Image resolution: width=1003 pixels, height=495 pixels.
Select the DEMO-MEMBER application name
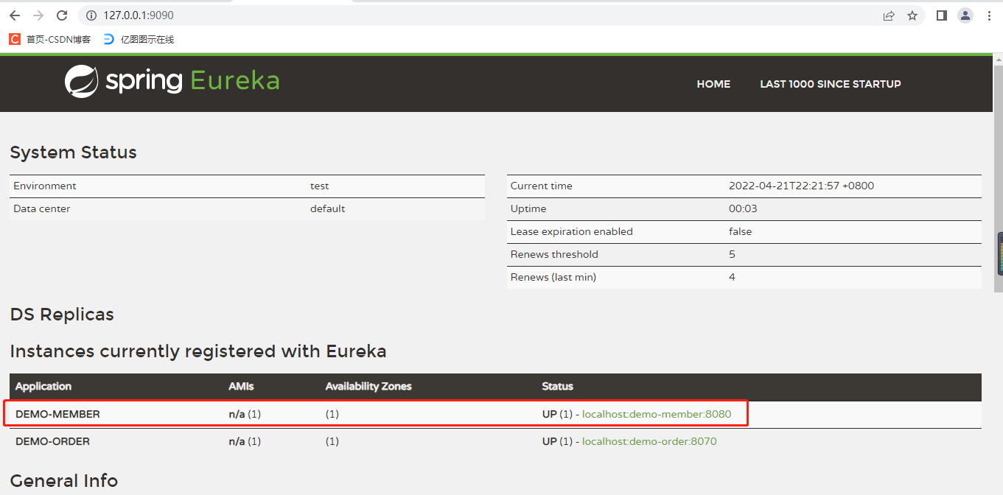pyautogui.click(x=57, y=414)
